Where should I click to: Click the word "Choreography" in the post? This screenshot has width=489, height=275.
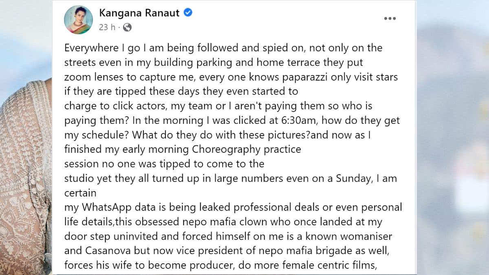pyautogui.click(x=226, y=149)
